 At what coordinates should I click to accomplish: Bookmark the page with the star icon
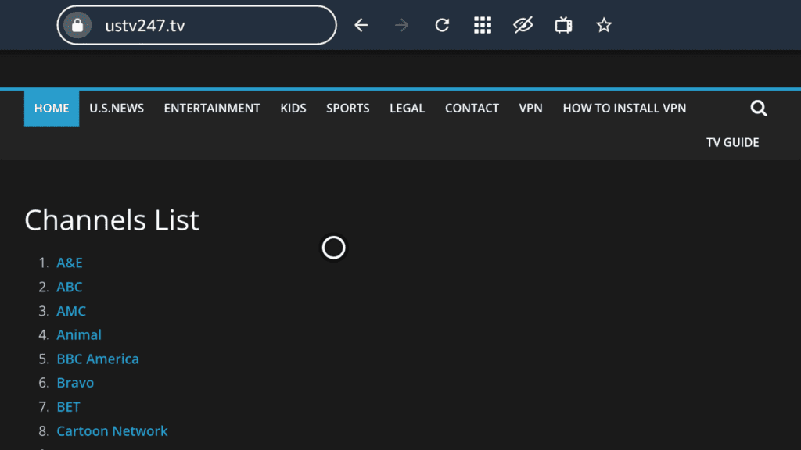(x=604, y=25)
